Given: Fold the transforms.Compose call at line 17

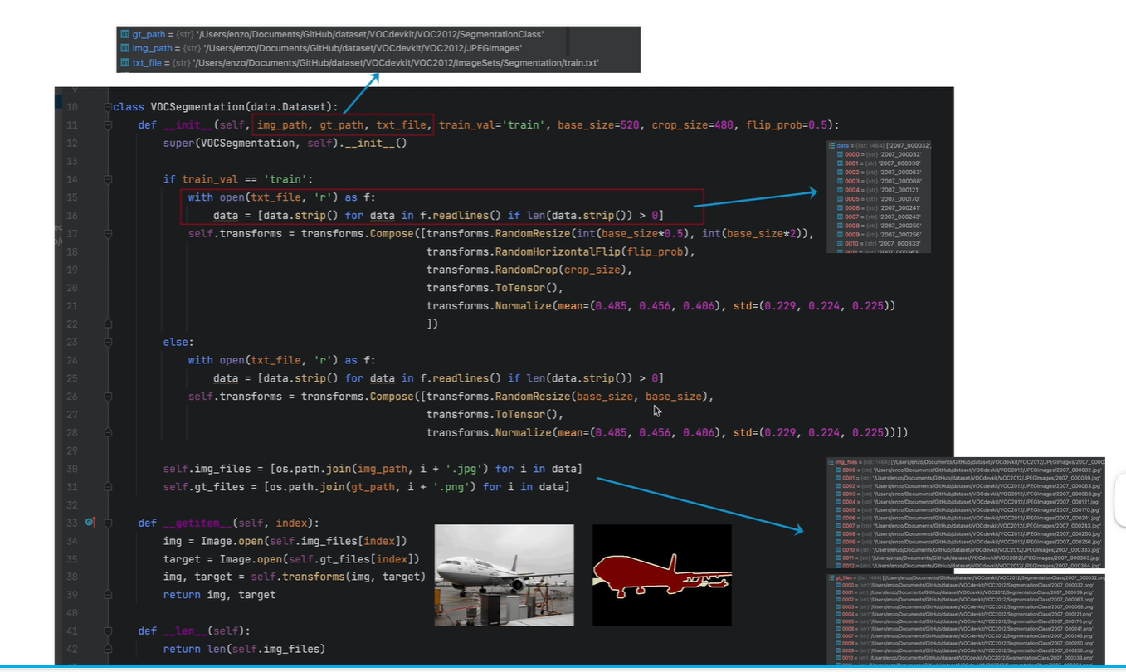Looking at the screenshot, I should click(108, 233).
